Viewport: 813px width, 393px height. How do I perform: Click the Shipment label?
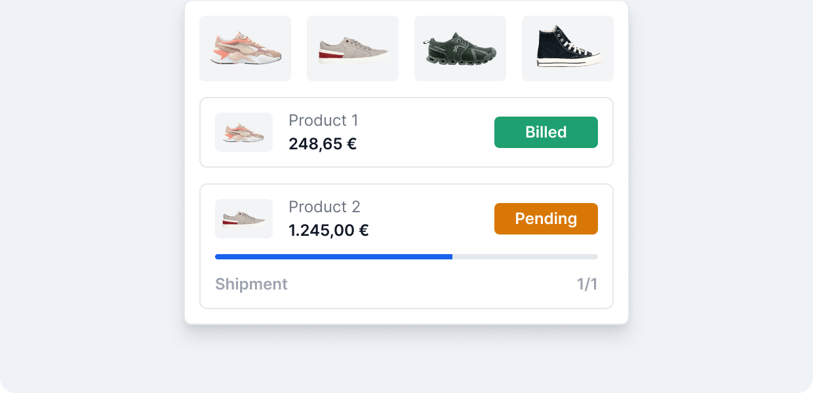coord(251,284)
